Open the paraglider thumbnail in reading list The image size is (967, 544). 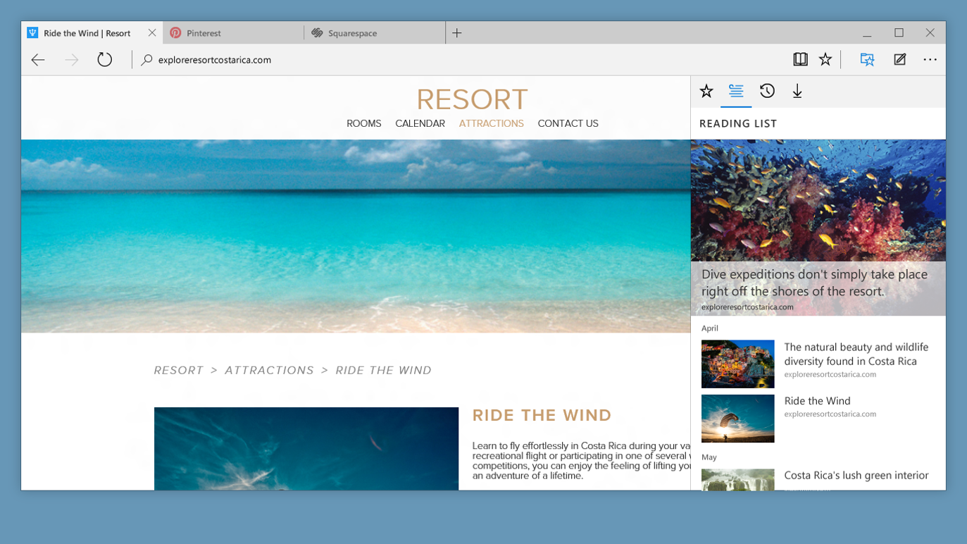(x=738, y=419)
